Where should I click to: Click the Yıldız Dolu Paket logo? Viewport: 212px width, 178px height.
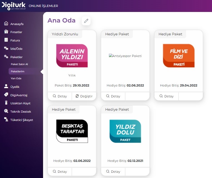pos(125,131)
